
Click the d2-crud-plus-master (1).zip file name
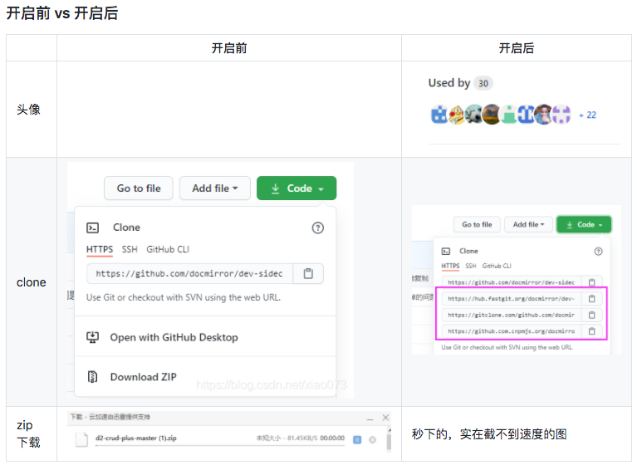136,438
